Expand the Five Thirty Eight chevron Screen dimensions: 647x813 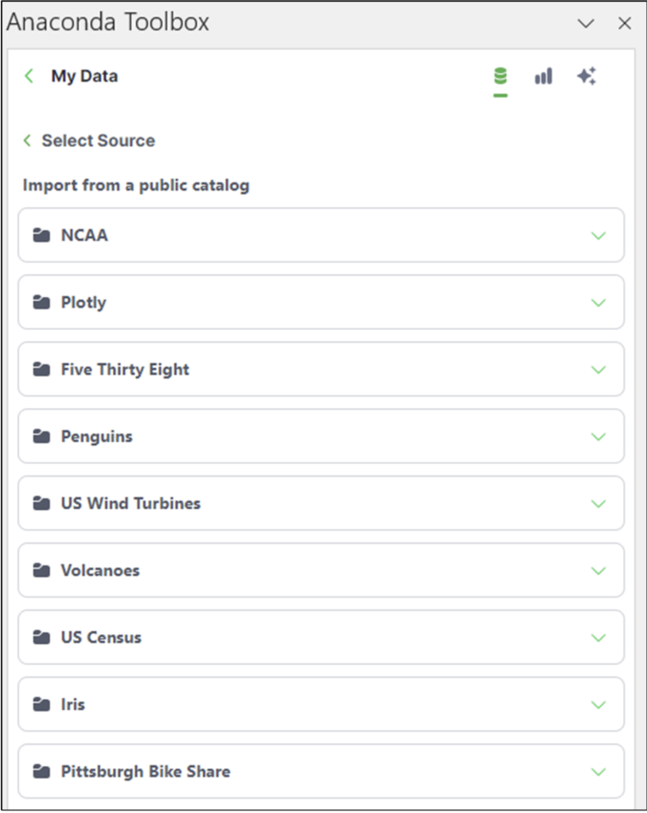598,369
